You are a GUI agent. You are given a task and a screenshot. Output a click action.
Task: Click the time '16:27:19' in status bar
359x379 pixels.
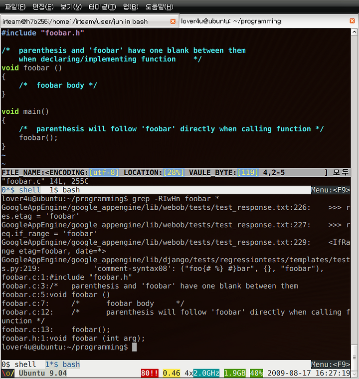(x=333, y=373)
